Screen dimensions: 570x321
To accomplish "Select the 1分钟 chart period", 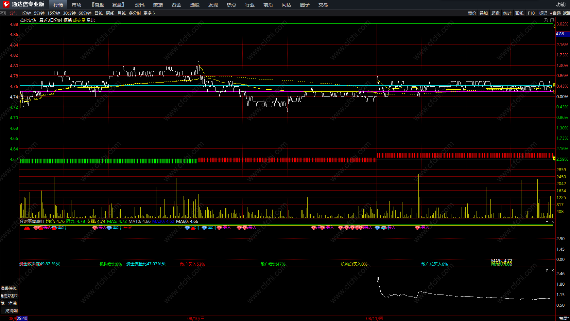I will (x=26, y=13).
